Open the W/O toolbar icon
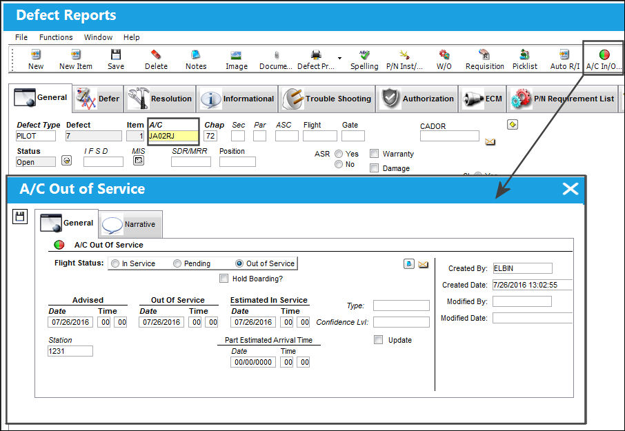 (x=444, y=54)
